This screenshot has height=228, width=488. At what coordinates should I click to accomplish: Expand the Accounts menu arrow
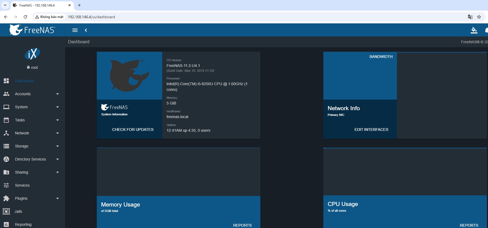[58, 94]
